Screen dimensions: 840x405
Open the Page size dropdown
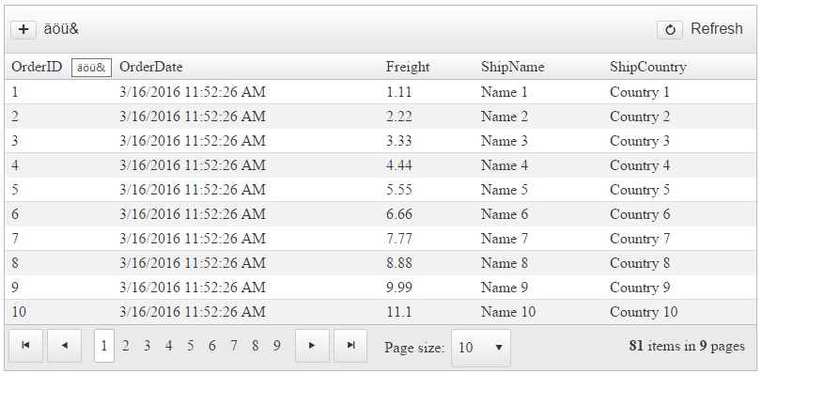(x=481, y=348)
